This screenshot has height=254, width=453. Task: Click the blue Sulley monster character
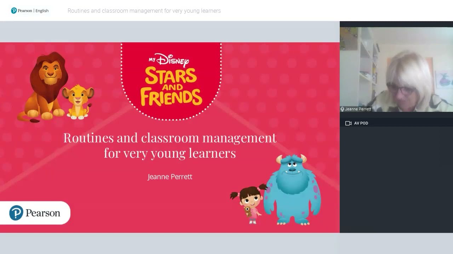tap(292, 189)
